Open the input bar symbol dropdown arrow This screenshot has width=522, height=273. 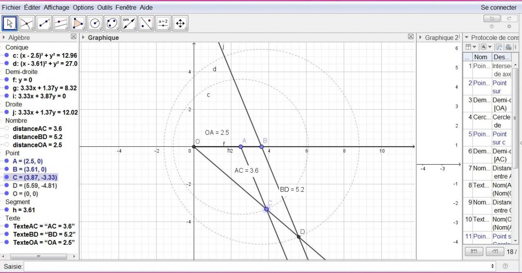[x=493, y=266]
